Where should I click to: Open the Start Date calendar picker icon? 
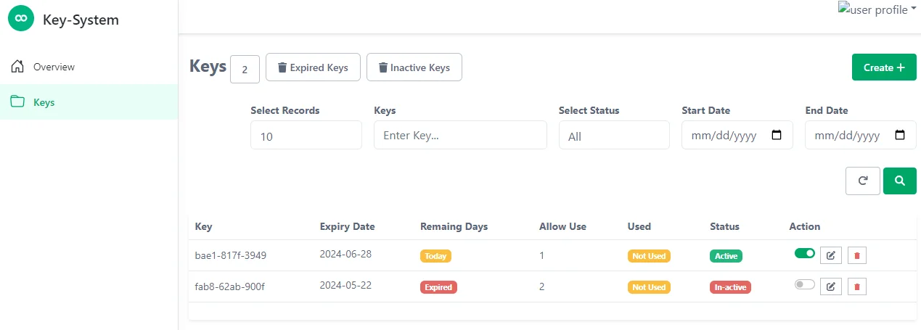[x=776, y=135]
